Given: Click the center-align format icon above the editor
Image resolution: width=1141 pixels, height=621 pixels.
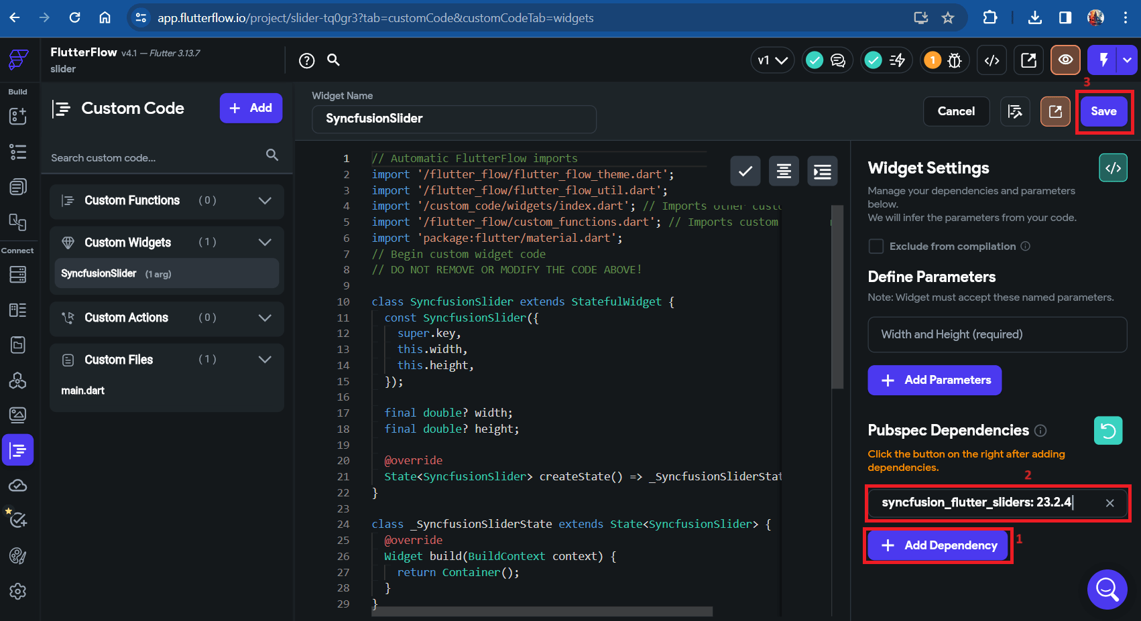Looking at the screenshot, I should (784, 171).
